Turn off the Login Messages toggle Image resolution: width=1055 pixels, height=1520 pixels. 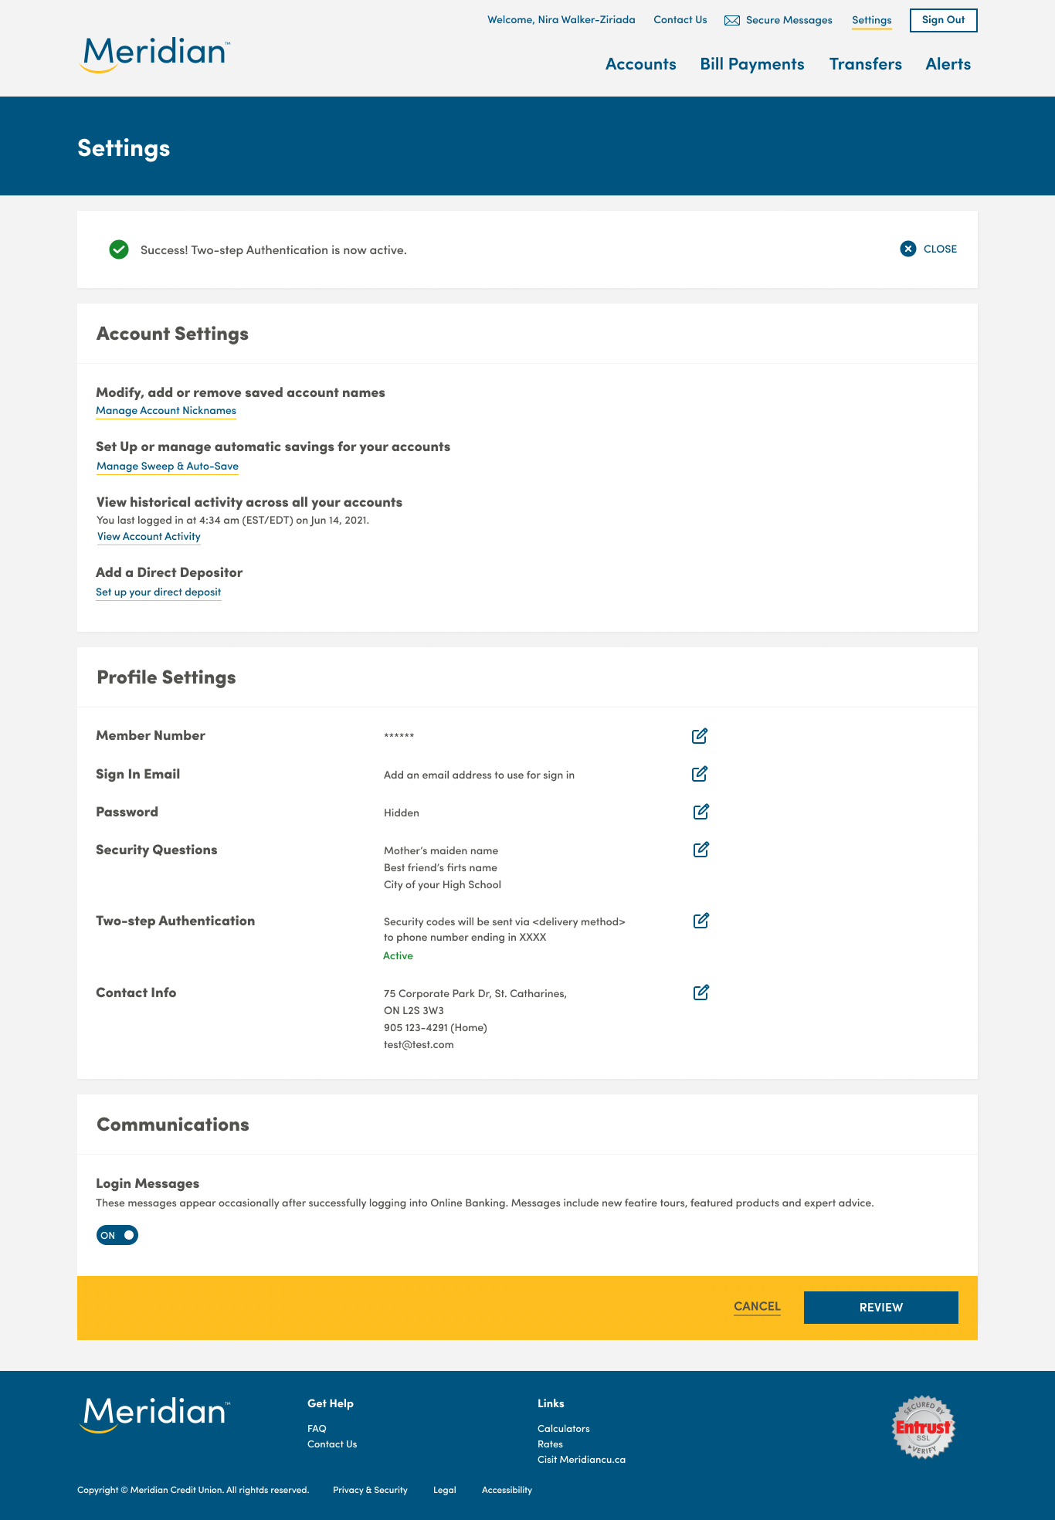(117, 1235)
